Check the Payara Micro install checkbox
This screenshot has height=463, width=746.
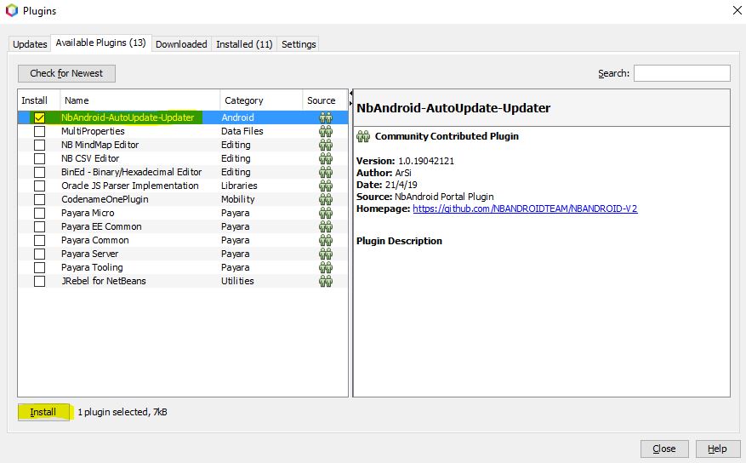tap(39, 213)
